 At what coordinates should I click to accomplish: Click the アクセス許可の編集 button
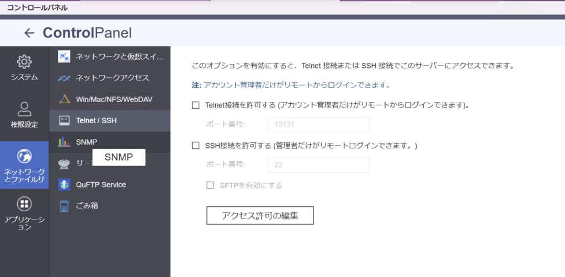click(260, 216)
